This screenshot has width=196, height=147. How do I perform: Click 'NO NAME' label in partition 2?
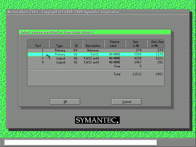[115, 55]
